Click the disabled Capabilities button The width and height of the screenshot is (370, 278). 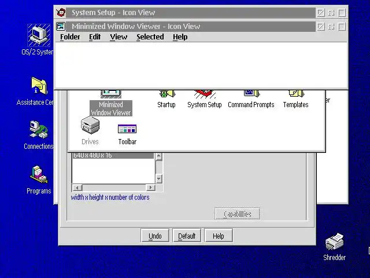coord(238,214)
